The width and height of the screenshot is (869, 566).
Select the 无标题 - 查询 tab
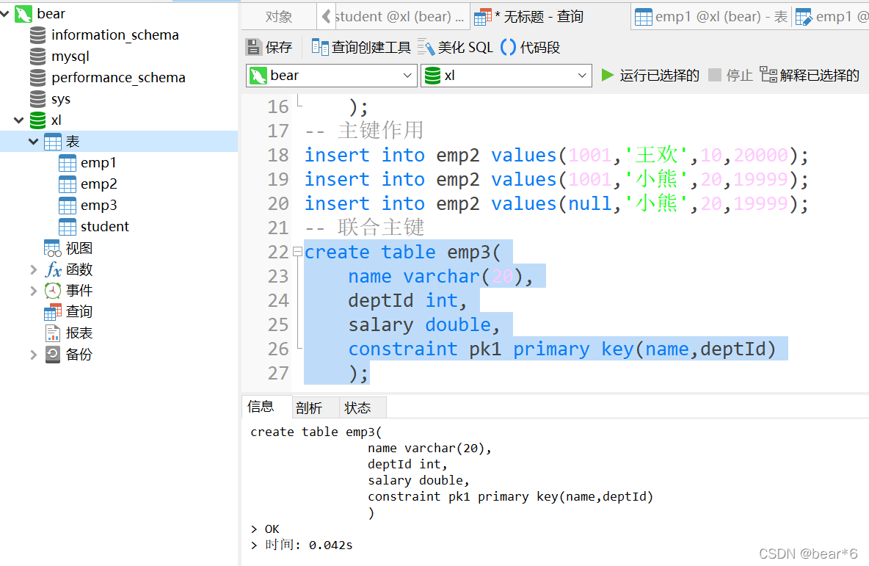(x=551, y=17)
